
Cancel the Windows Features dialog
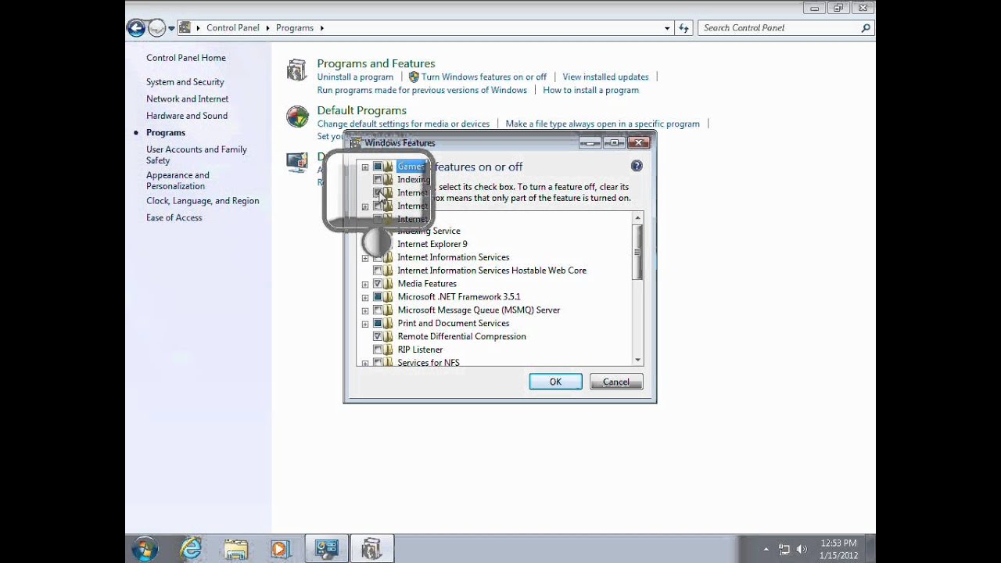(616, 382)
